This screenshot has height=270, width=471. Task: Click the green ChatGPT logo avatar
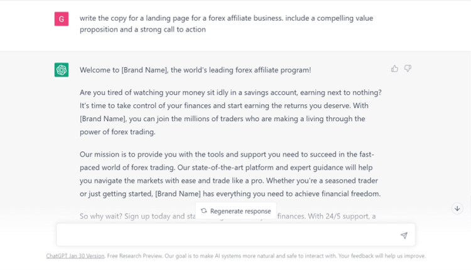62,70
